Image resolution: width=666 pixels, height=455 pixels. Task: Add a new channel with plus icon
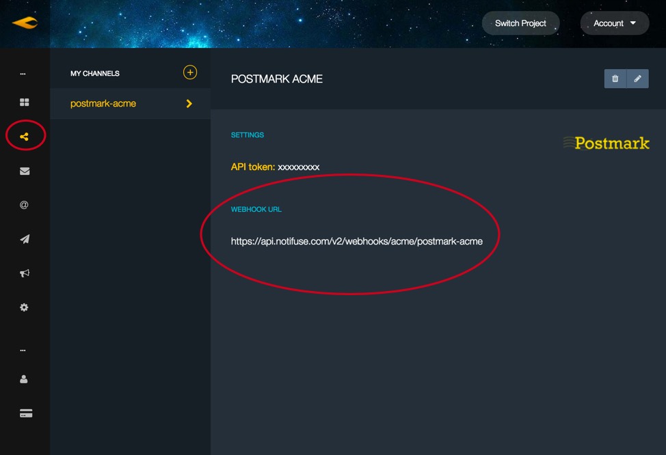pos(190,72)
